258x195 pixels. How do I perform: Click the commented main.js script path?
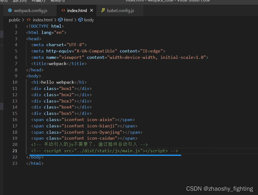(109, 151)
